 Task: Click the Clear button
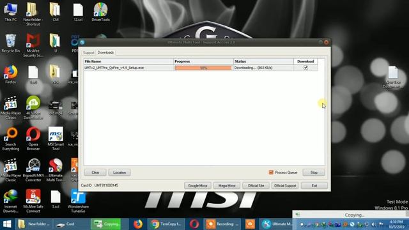[95, 172]
